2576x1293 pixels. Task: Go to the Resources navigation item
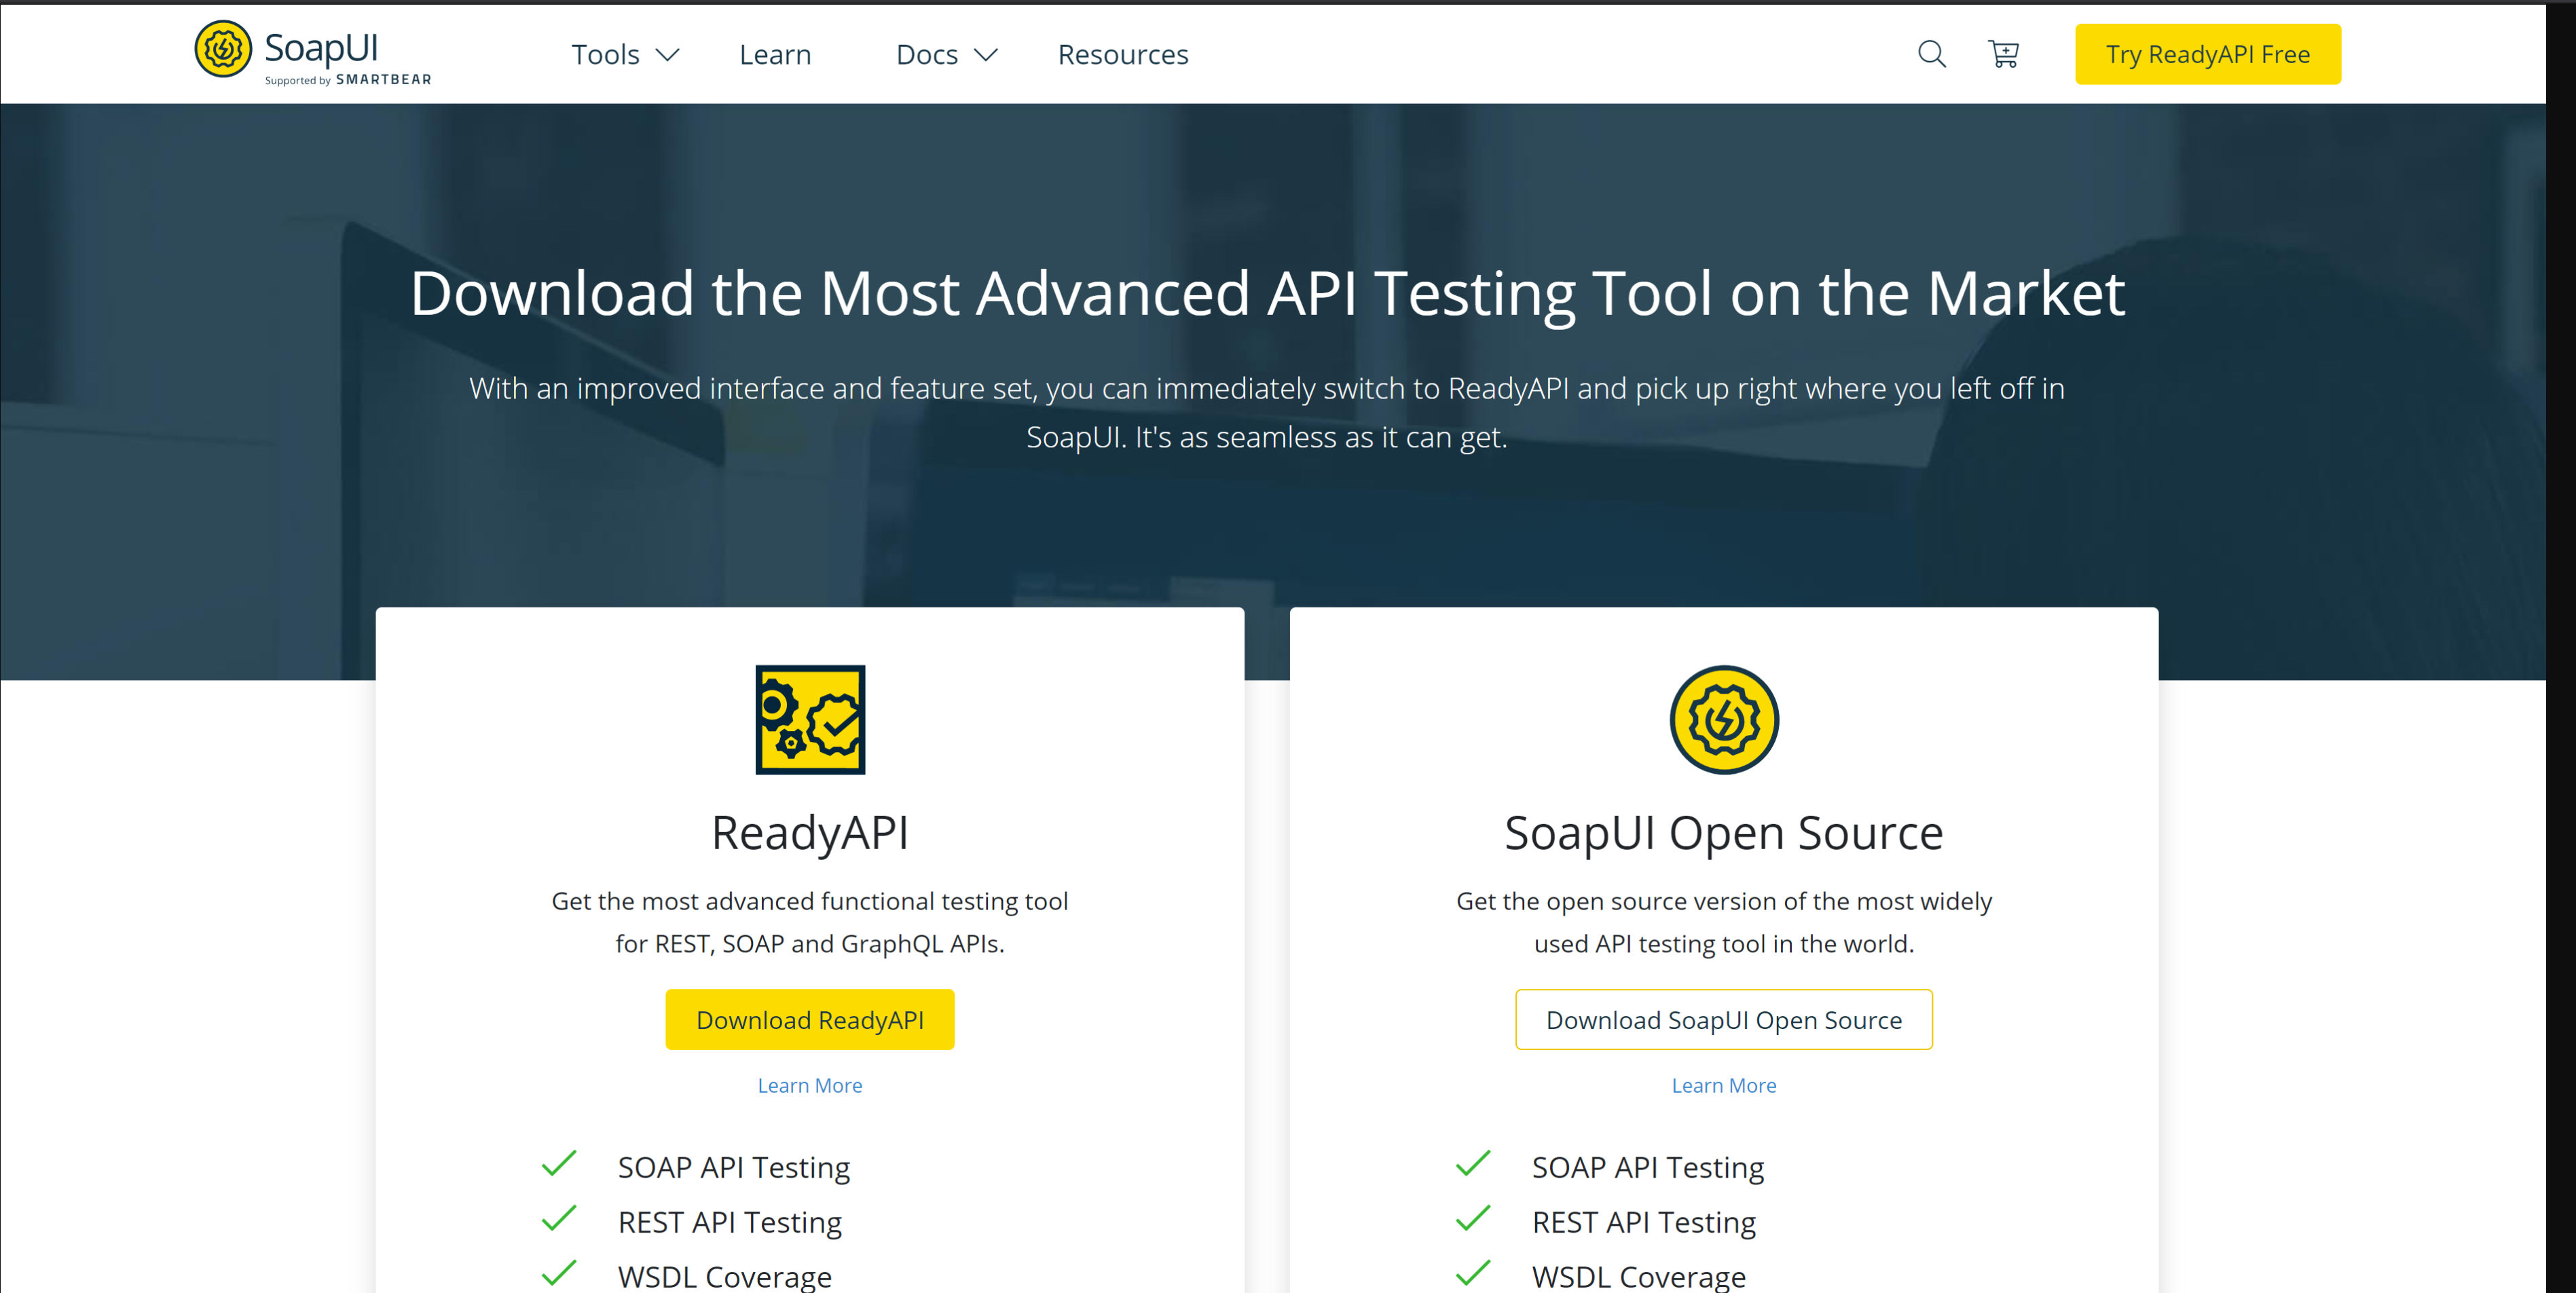(1123, 55)
